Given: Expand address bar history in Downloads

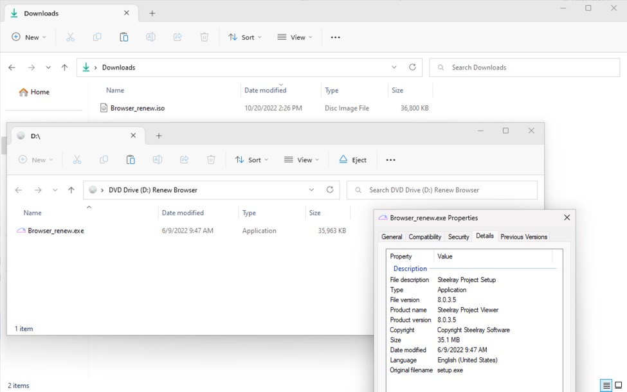Looking at the screenshot, I should point(394,67).
